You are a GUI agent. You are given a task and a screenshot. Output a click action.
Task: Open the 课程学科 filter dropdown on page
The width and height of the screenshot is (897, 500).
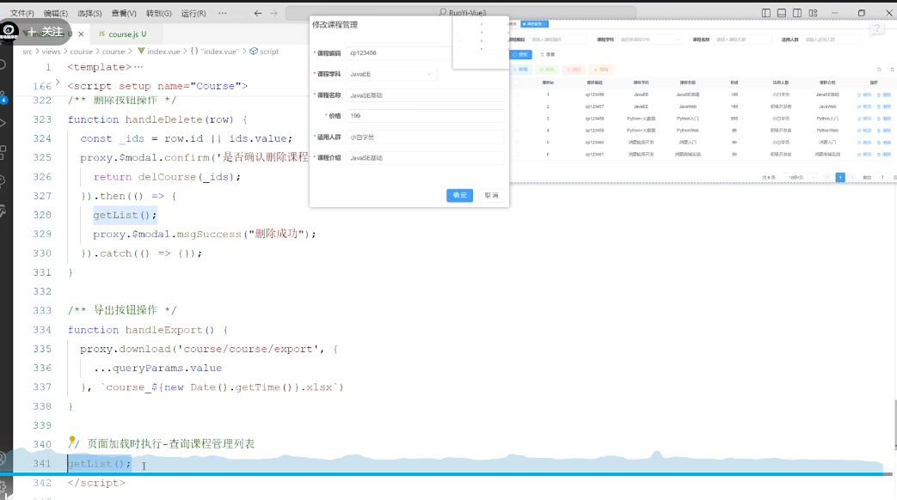click(650, 40)
